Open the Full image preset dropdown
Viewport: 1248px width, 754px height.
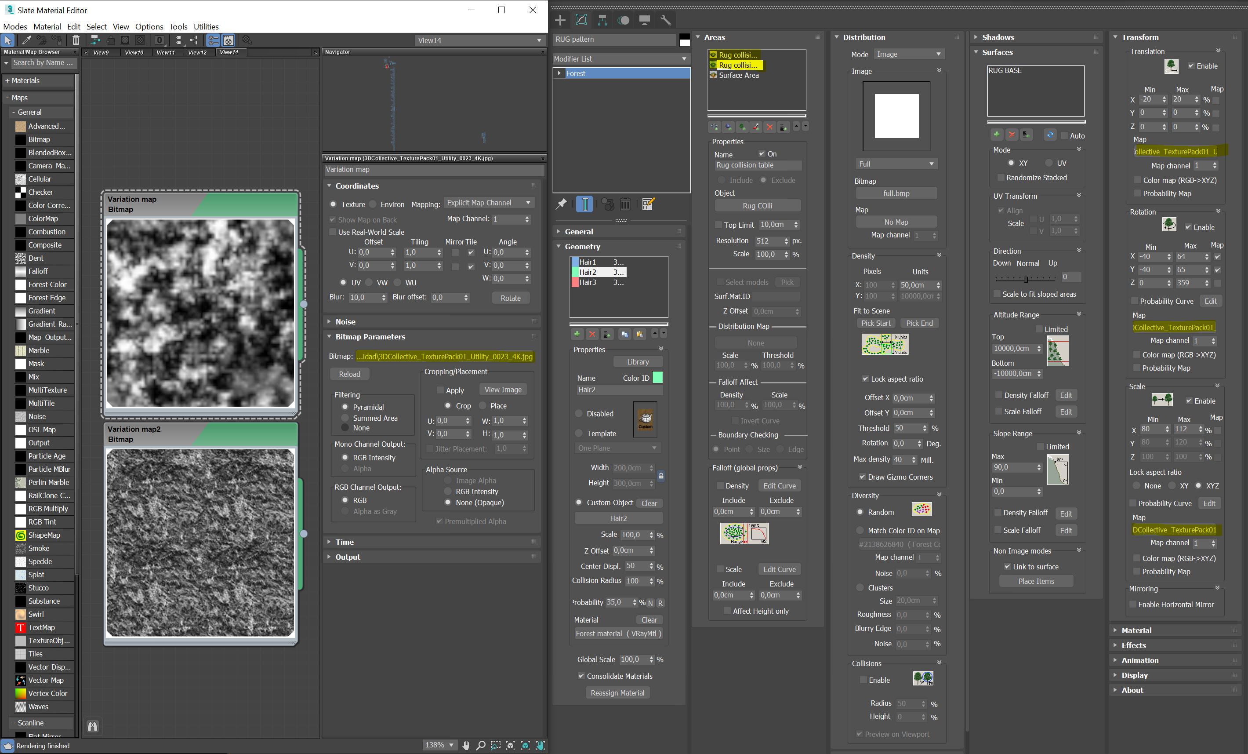(896, 164)
